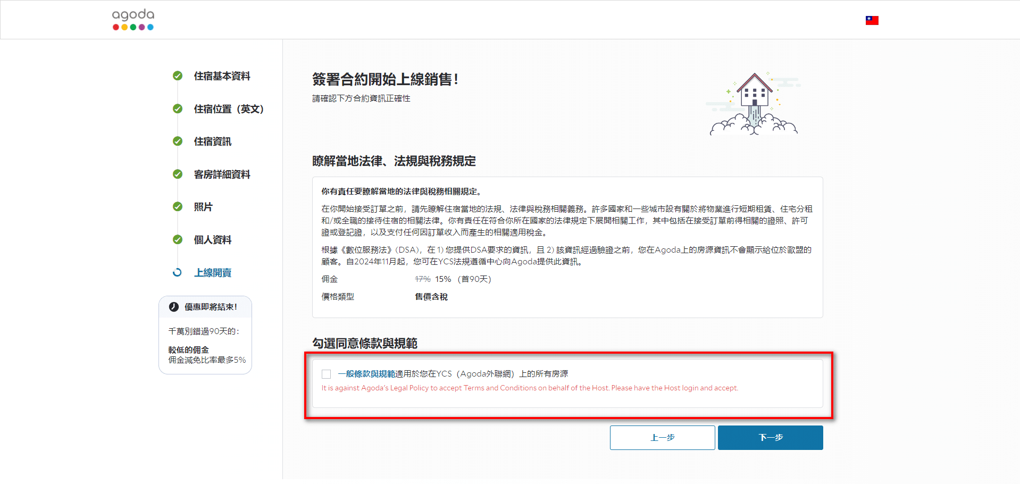This screenshot has width=1020, height=484.
Task: Click the 價格類型 label
Action: 338,297
